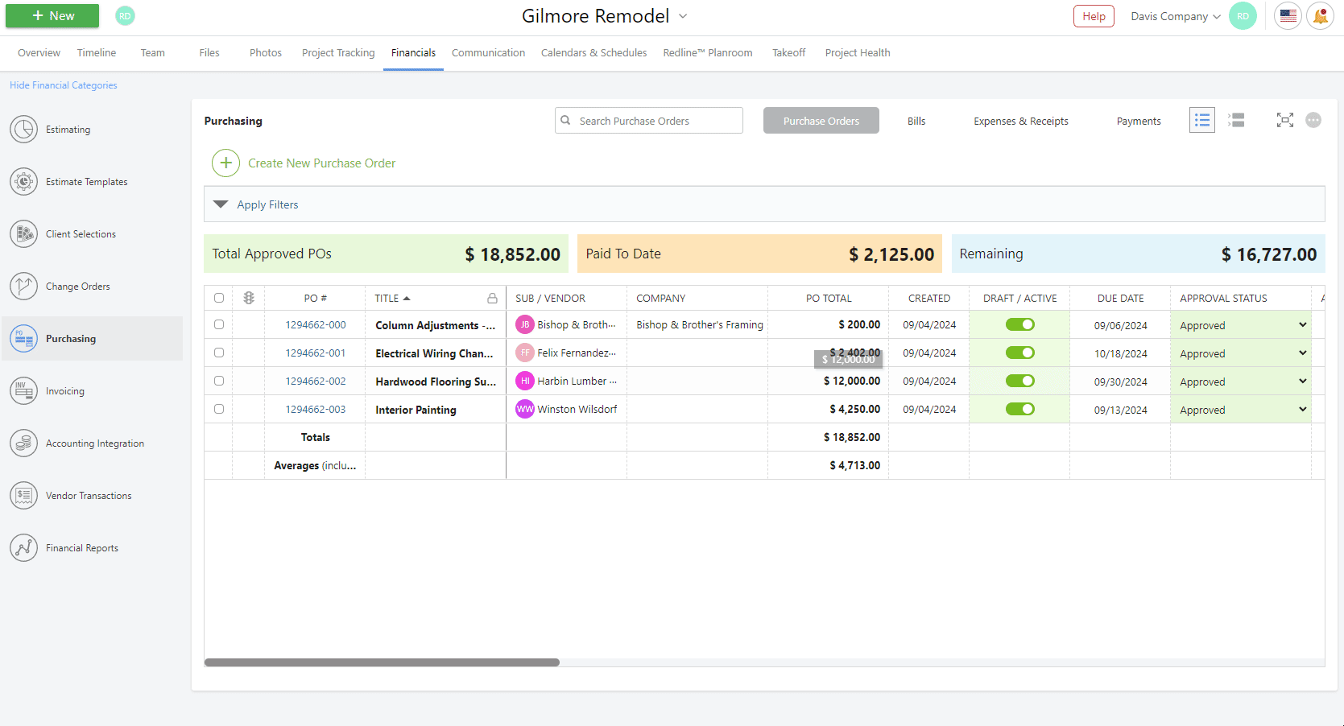The height and width of the screenshot is (726, 1344).
Task: Open approval status dropdown for Electrical Wiring
Action: [1241, 353]
